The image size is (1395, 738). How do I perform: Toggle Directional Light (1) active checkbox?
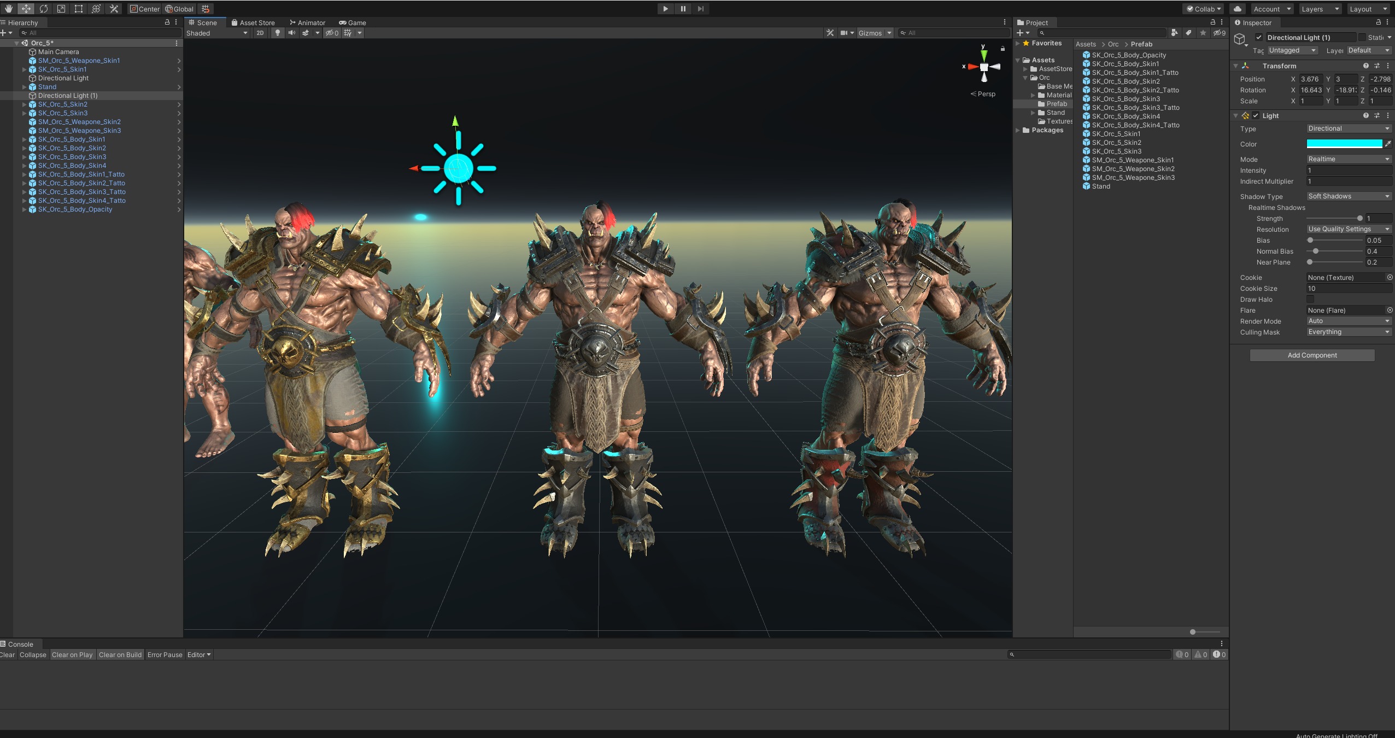pyautogui.click(x=1259, y=37)
